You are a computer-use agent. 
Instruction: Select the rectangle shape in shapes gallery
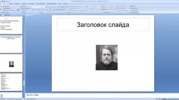coord(93,6)
